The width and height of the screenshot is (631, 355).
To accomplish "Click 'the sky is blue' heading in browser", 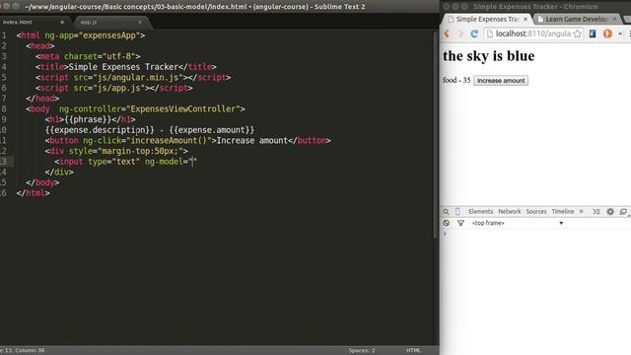I will [x=489, y=56].
